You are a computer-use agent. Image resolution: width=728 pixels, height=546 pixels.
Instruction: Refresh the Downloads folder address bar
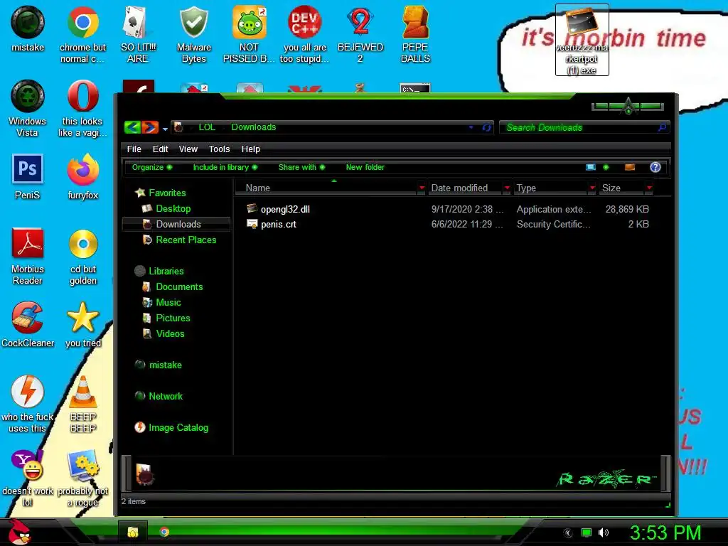pos(486,127)
